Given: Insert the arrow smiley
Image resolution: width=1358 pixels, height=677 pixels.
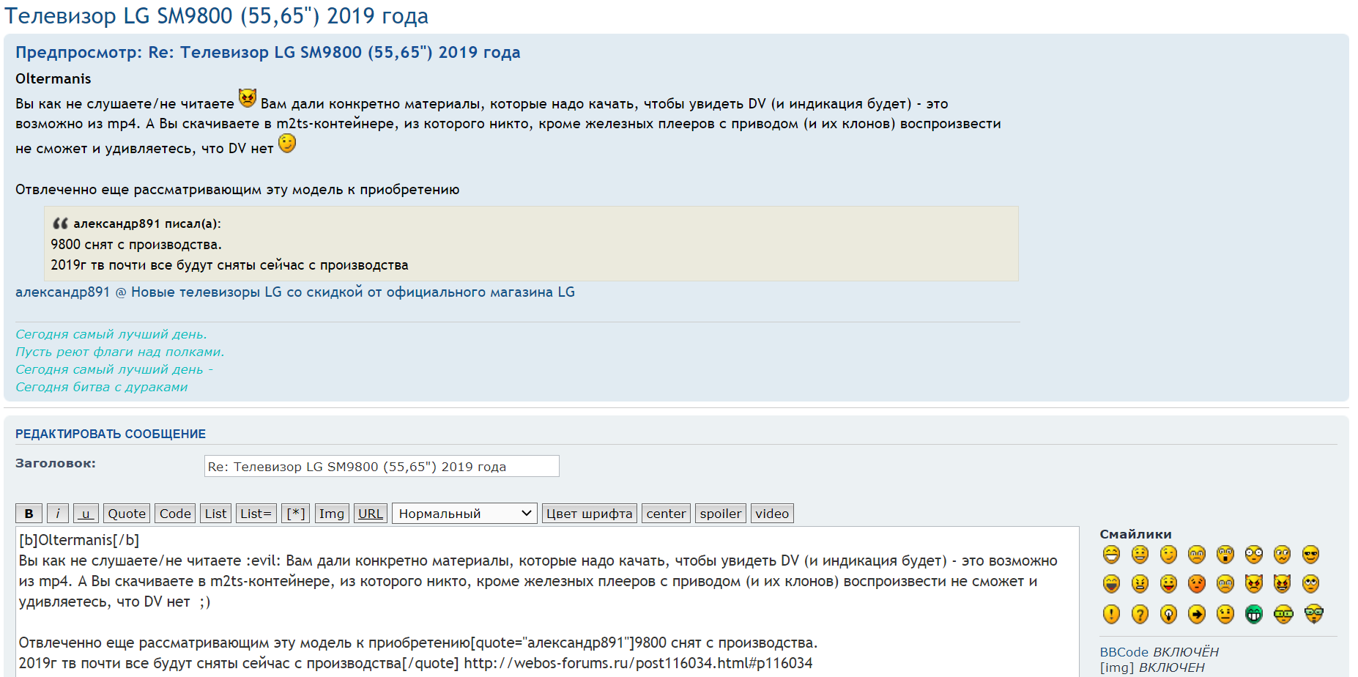Looking at the screenshot, I should [1197, 614].
